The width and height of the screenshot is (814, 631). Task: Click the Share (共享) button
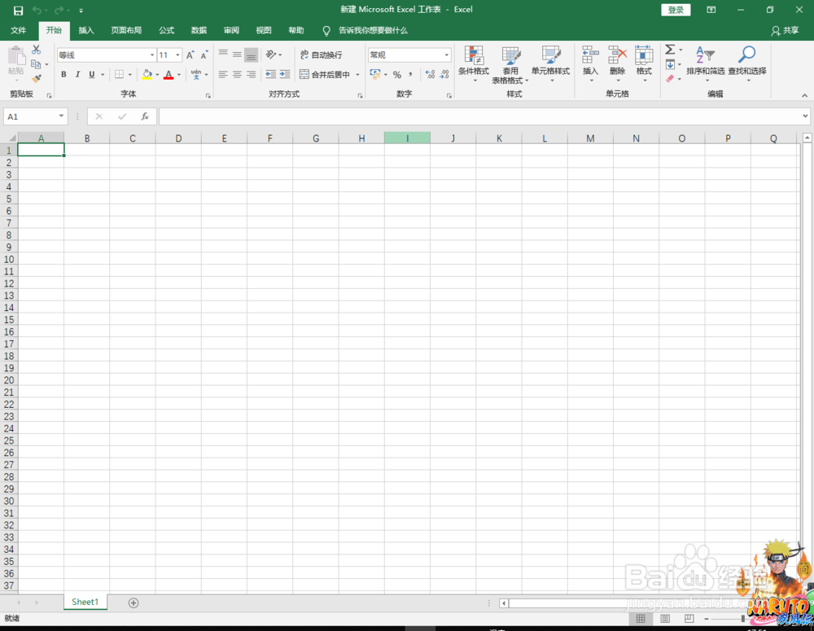(x=785, y=31)
